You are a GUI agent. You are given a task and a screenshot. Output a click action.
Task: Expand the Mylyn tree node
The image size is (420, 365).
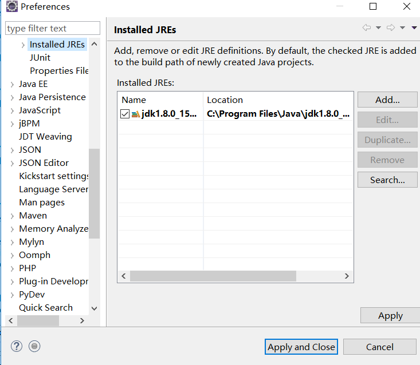point(12,243)
